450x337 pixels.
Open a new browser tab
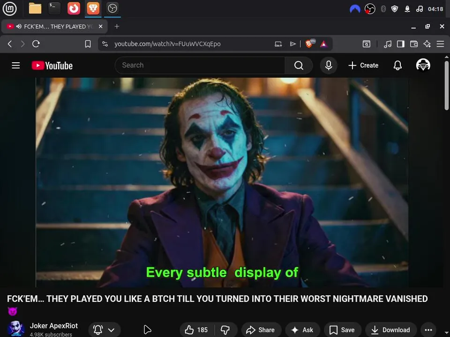tap(117, 26)
